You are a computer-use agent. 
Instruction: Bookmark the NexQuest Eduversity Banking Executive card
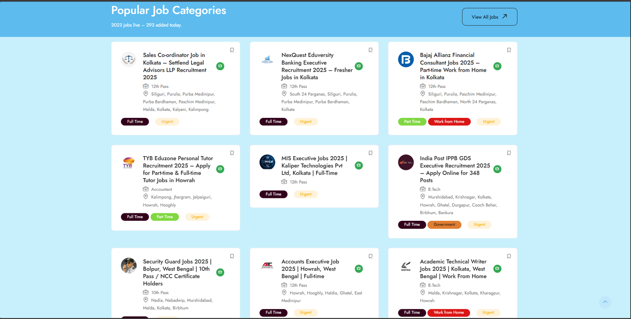(x=370, y=50)
